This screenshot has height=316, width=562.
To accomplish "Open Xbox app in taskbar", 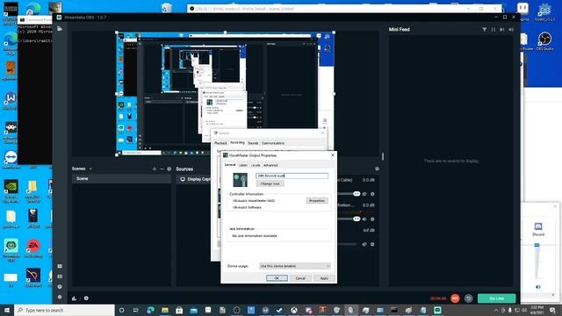I will tap(294, 310).
